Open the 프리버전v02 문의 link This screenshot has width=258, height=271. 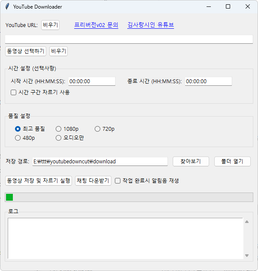click(96, 25)
